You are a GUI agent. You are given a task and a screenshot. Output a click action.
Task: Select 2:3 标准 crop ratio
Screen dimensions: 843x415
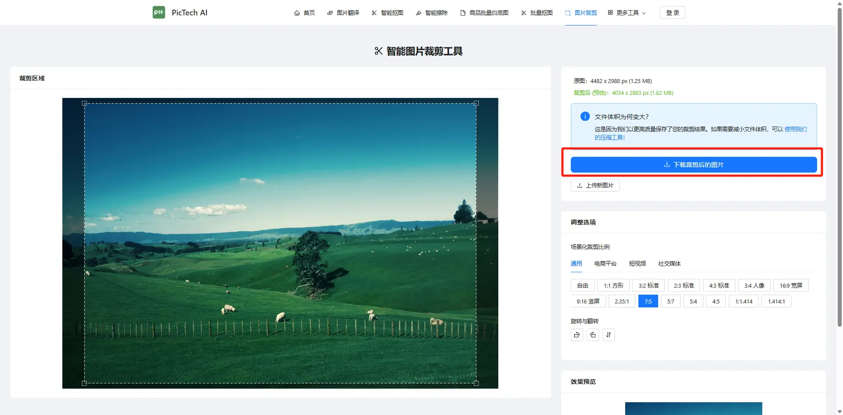pos(684,285)
